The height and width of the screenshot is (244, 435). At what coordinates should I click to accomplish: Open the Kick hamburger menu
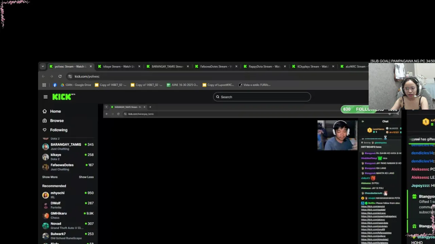click(x=46, y=97)
